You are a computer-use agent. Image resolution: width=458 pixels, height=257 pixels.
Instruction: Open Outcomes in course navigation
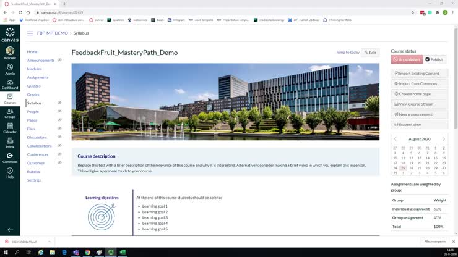[x=36, y=163]
